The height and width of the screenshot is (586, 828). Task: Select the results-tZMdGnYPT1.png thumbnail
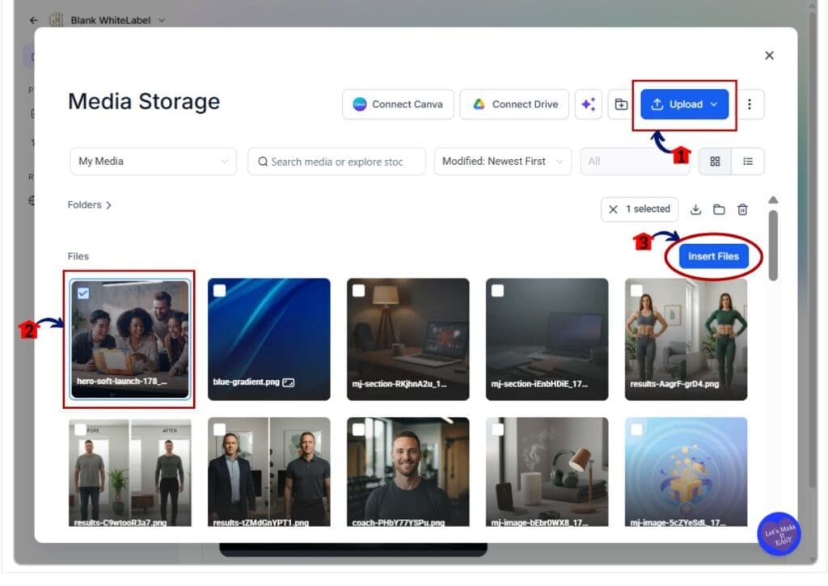[x=268, y=472]
